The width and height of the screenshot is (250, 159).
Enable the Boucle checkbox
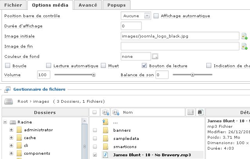(x=8, y=66)
